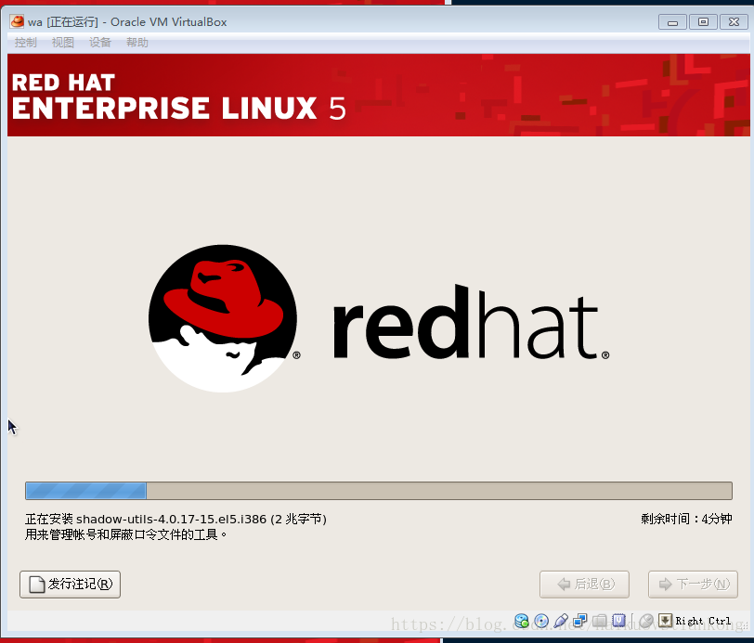Close the VirtualBox window
754x643 pixels.
point(734,22)
